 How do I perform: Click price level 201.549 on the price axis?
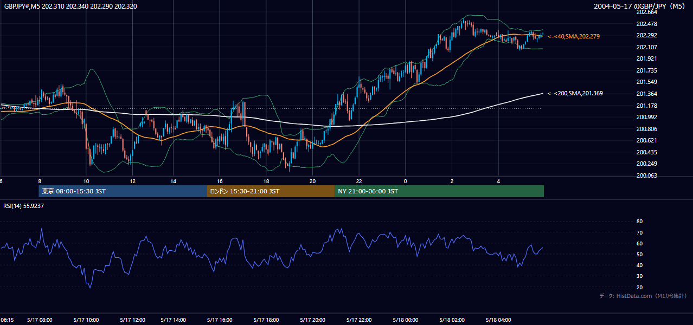[646, 82]
